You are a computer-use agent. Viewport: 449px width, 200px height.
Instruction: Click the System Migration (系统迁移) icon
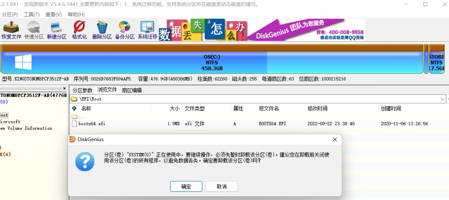[x=147, y=30]
